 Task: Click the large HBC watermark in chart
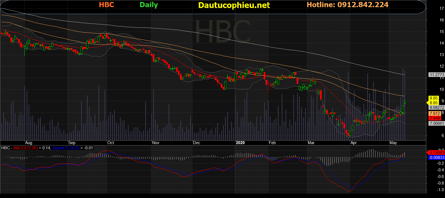click(x=223, y=32)
